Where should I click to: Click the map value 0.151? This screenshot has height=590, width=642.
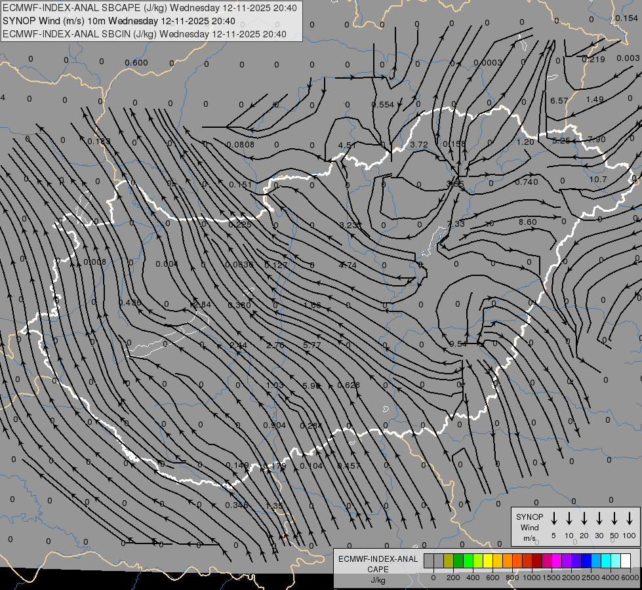(241, 185)
